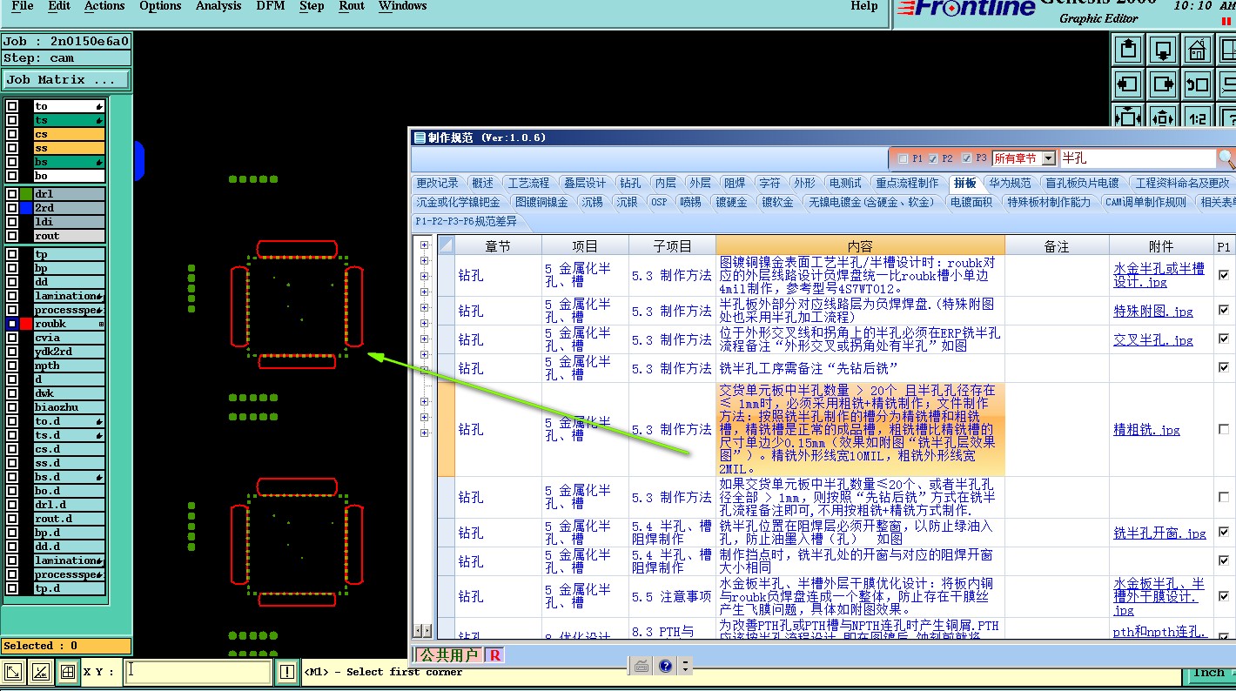Image resolution: width=1236 pixels, height=691 pixels.
Task: Toggle the 'to' layer display checkbox
Action: (12, 106)
